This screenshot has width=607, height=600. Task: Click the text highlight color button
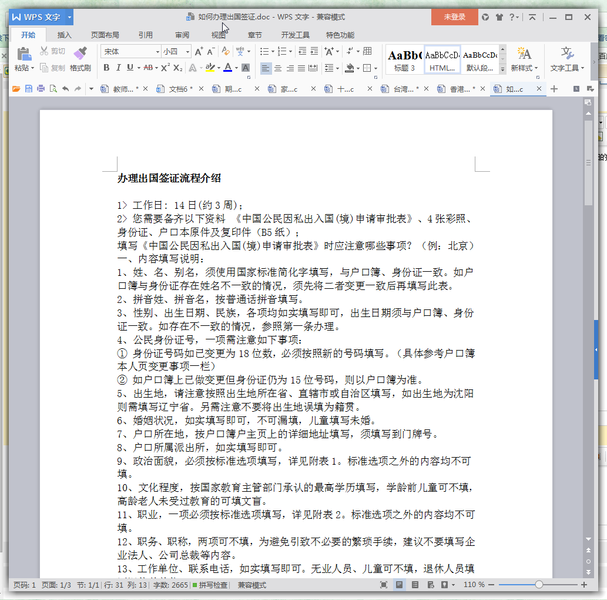pos(210,68)
